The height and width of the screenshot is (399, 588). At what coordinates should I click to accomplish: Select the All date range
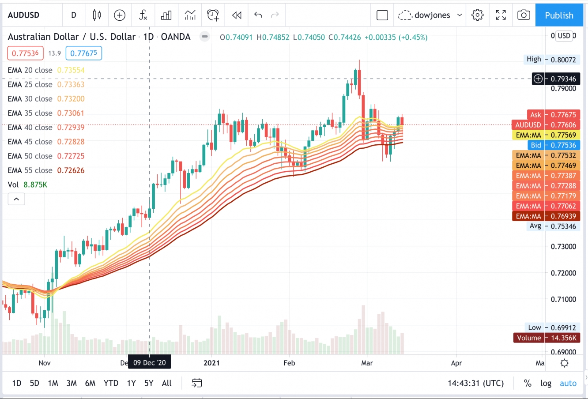coord(167,383)
